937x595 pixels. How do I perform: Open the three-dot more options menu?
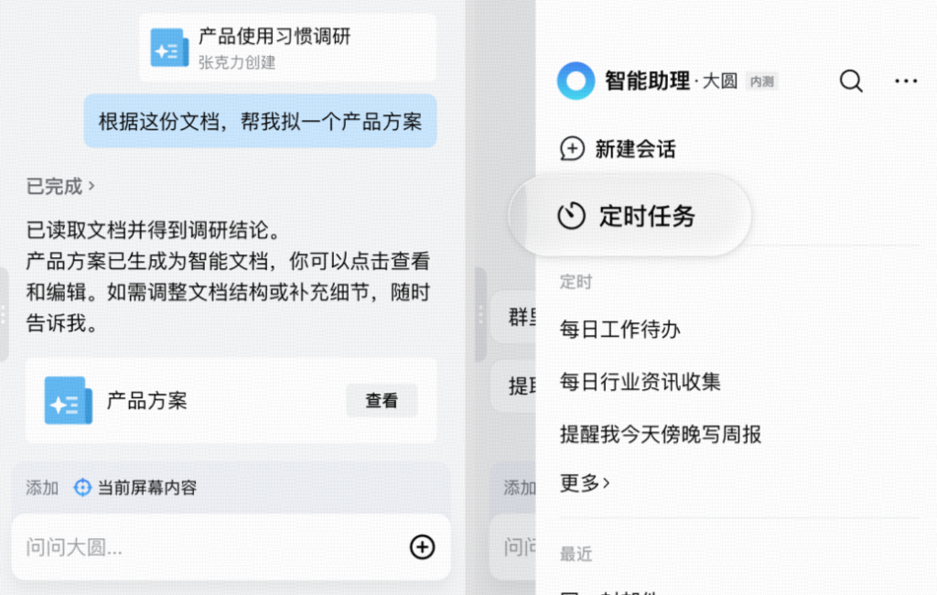tap(906, 81)
